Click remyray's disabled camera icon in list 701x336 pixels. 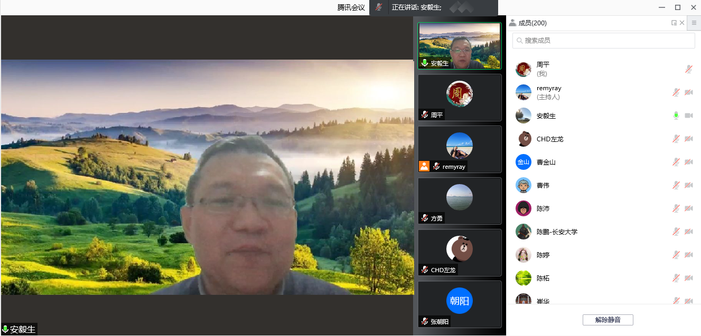(x=688, y=92)
